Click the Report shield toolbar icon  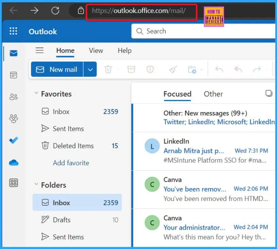[150, 69]
